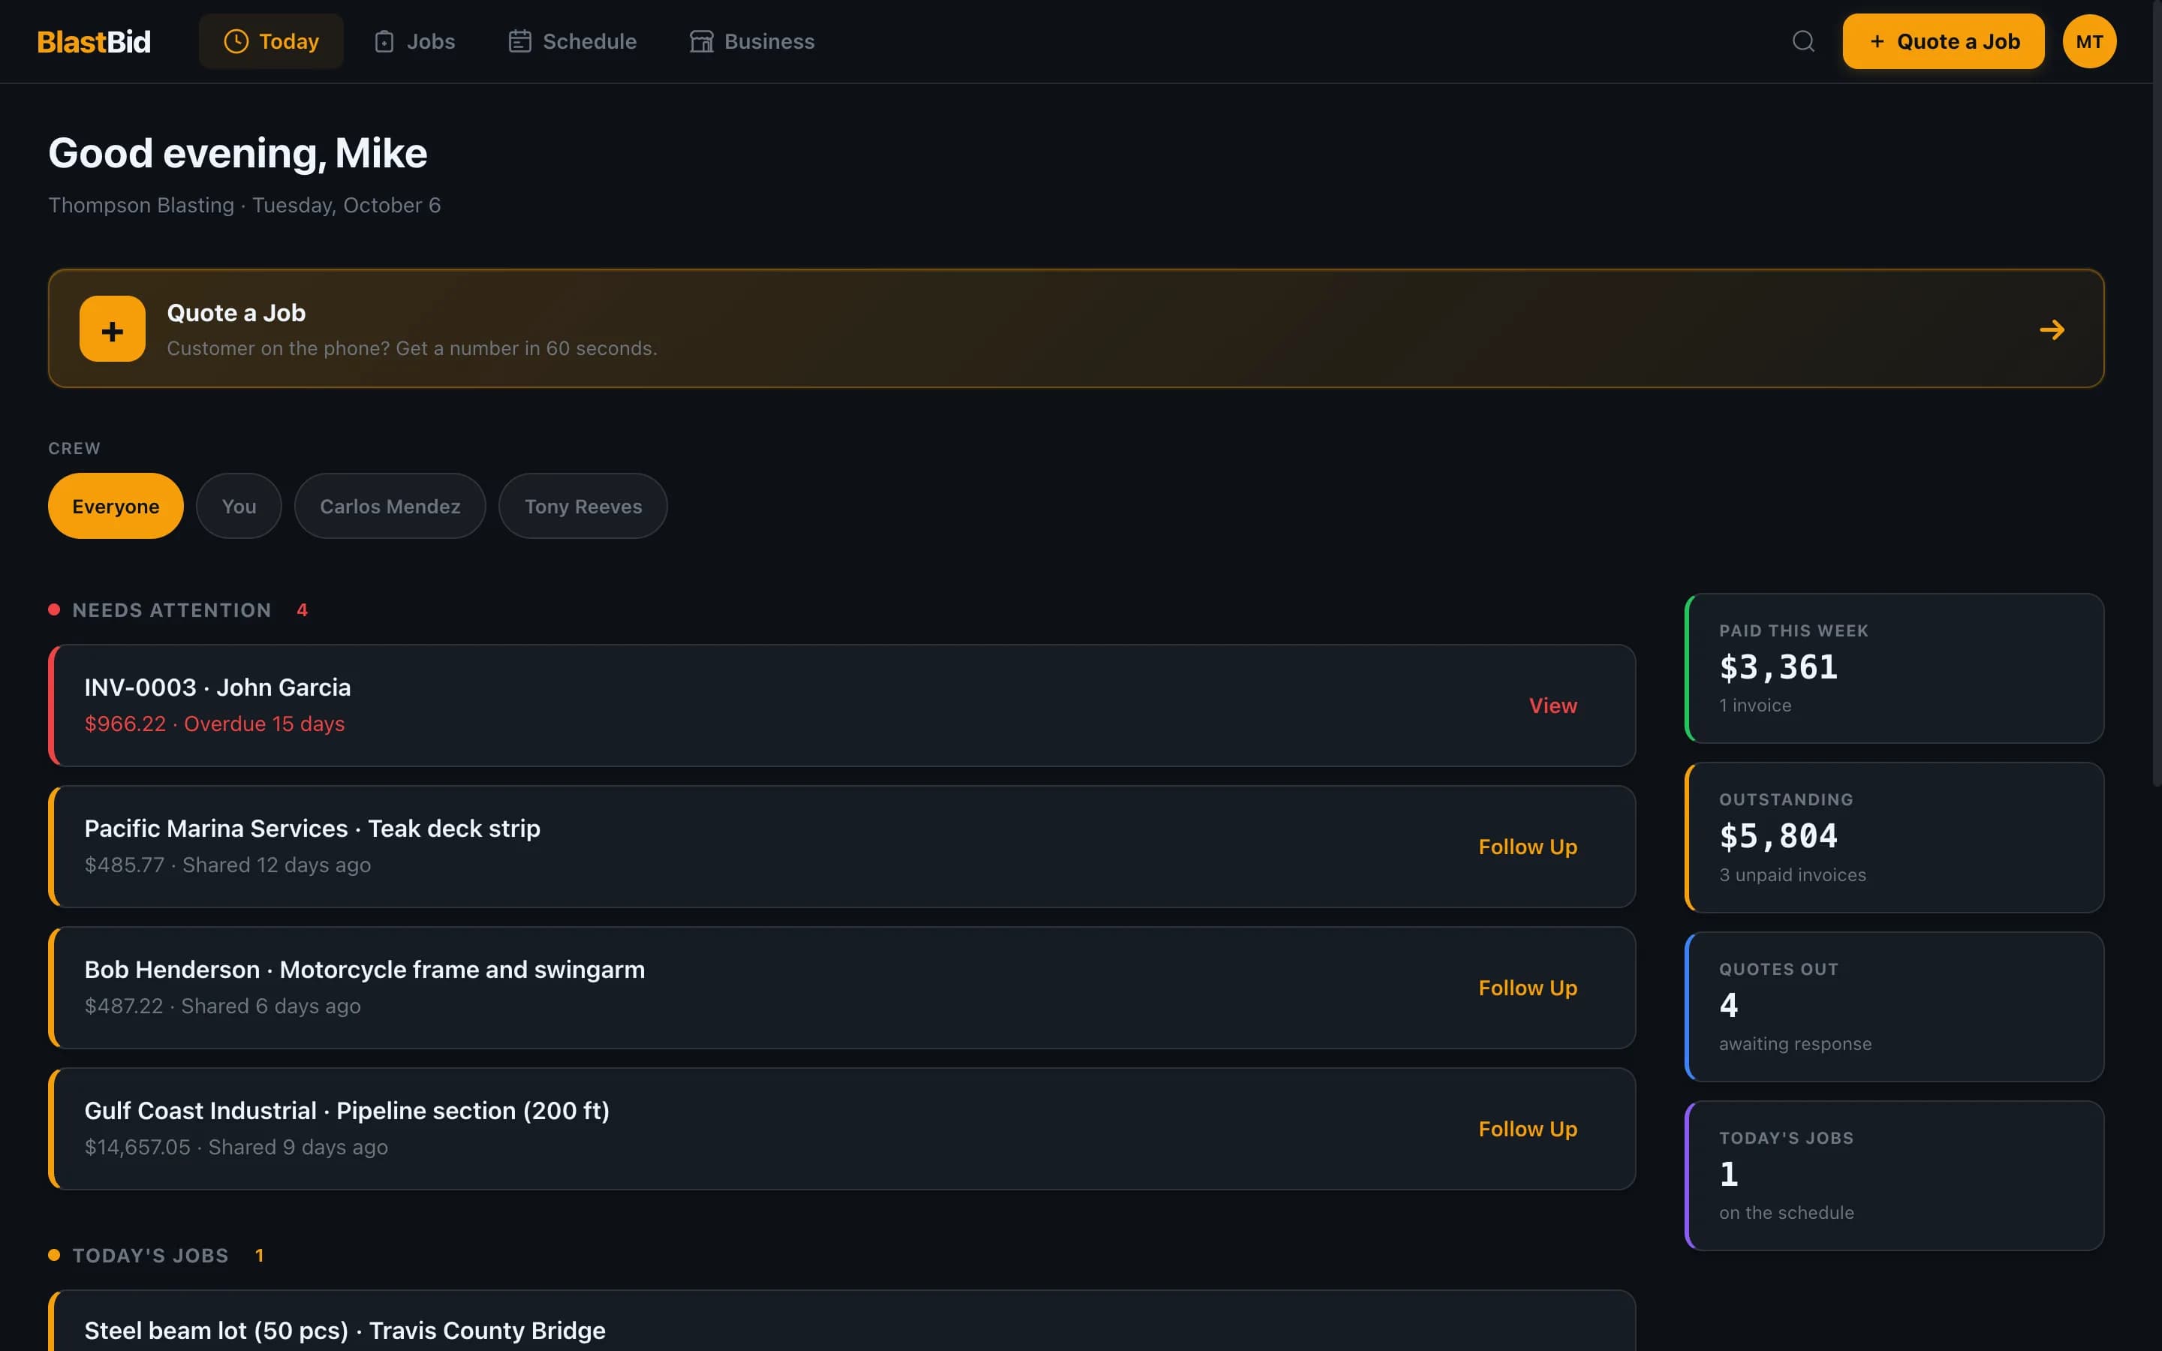Filter crew by You
2162x1351 pixels.
(239, 506)
